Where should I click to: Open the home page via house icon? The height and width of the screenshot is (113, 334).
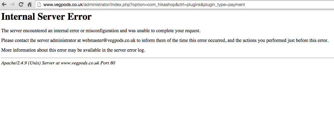tap(30, 4)
